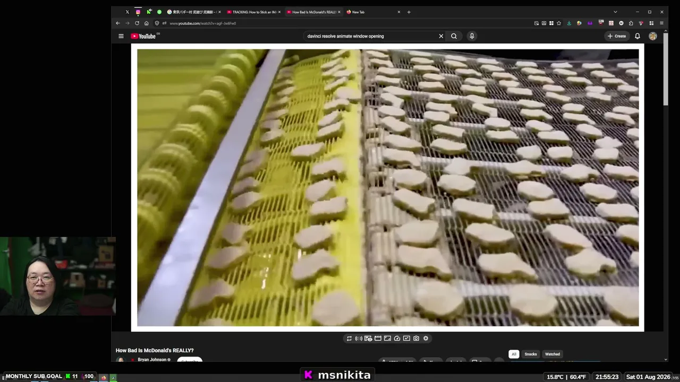Image resolution: width=680 pixels, height=382 pixels.
Task: Click the video player showing nuggets conveyor
Action: [x=388, y=187]
